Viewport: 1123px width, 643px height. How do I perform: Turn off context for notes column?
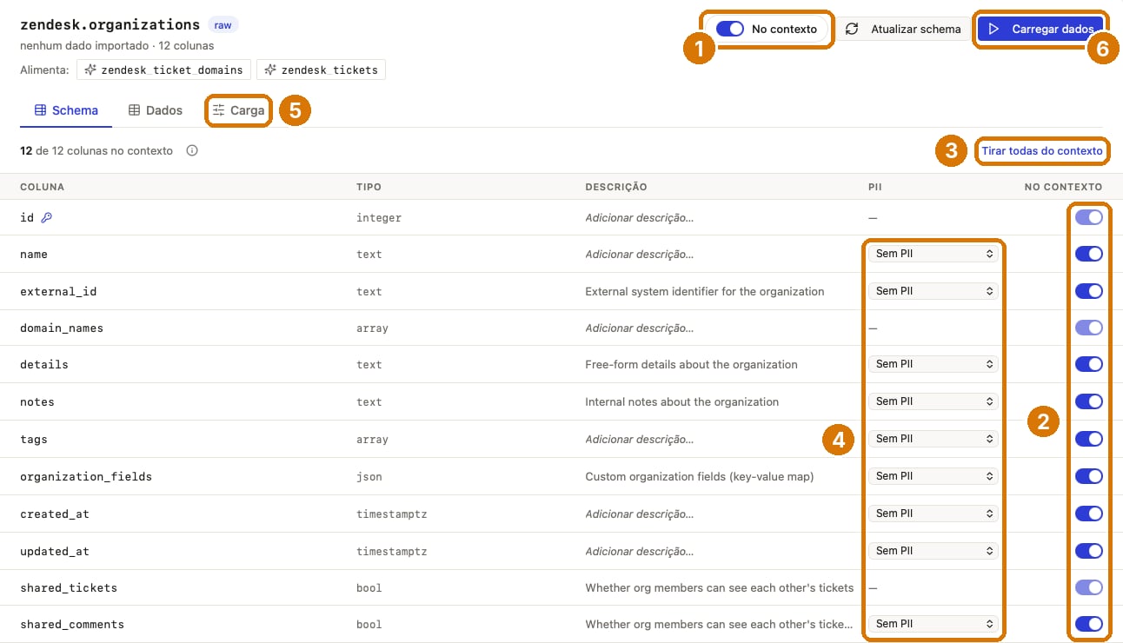(1089, 401)
